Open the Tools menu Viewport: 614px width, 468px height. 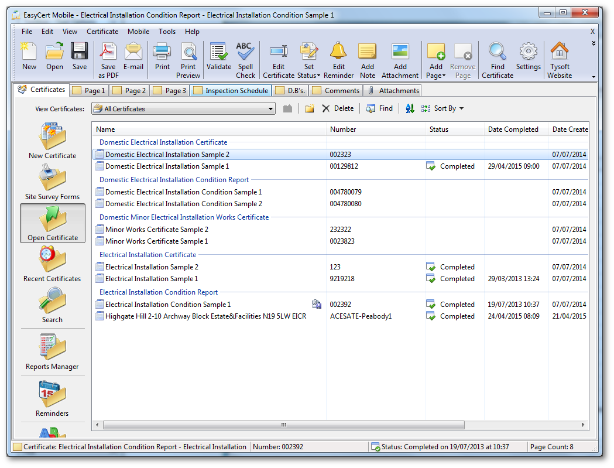(x=167, y=32)
